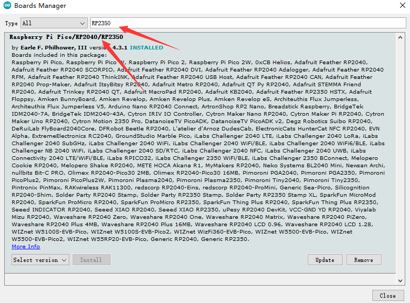Viewport: 410px width, 303px height.
Task: Click the Arduino logo icon in title bar
Action: pos(7,5)
